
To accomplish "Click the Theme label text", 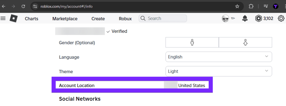I will click(66, 72).
